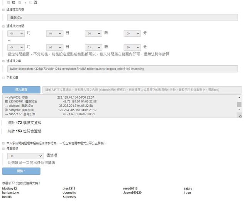Expand the end day dropdown showing 06

click(54, 47)
